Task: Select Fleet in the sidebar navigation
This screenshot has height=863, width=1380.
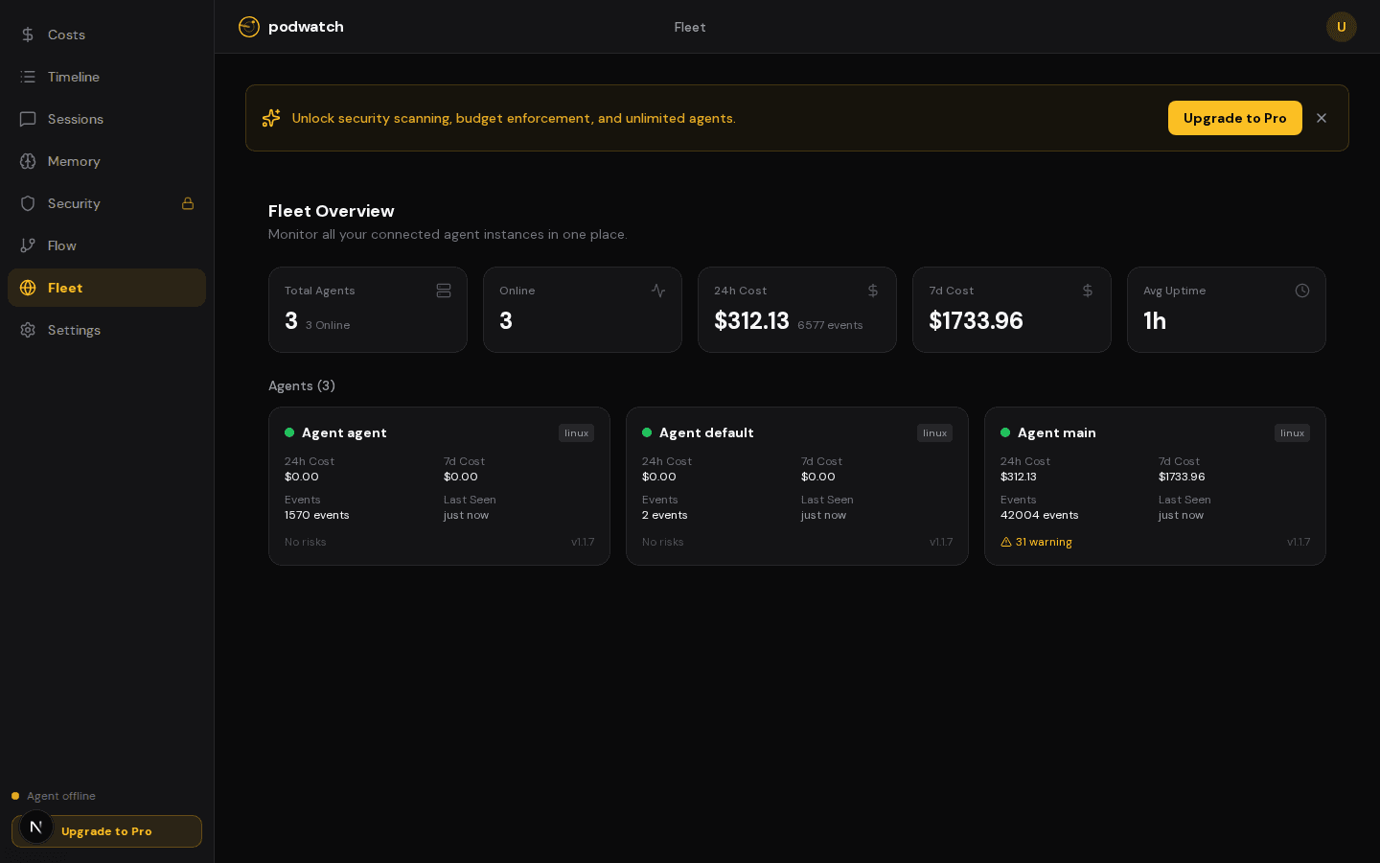Action: 65,288
